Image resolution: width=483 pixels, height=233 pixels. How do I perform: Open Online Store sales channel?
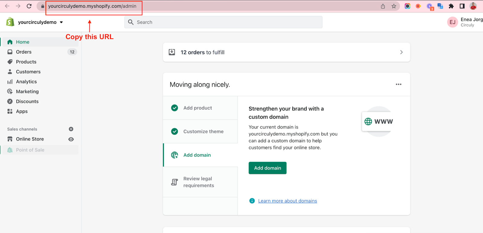coord(30,139)
